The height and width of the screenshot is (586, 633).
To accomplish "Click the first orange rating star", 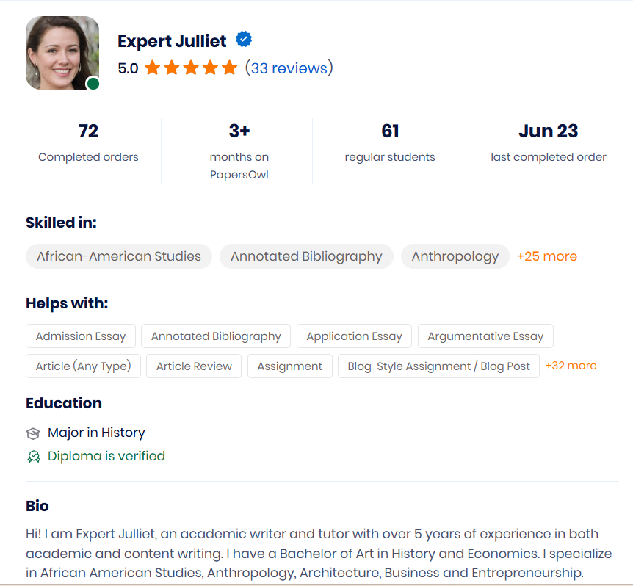I will click(152, 68).
